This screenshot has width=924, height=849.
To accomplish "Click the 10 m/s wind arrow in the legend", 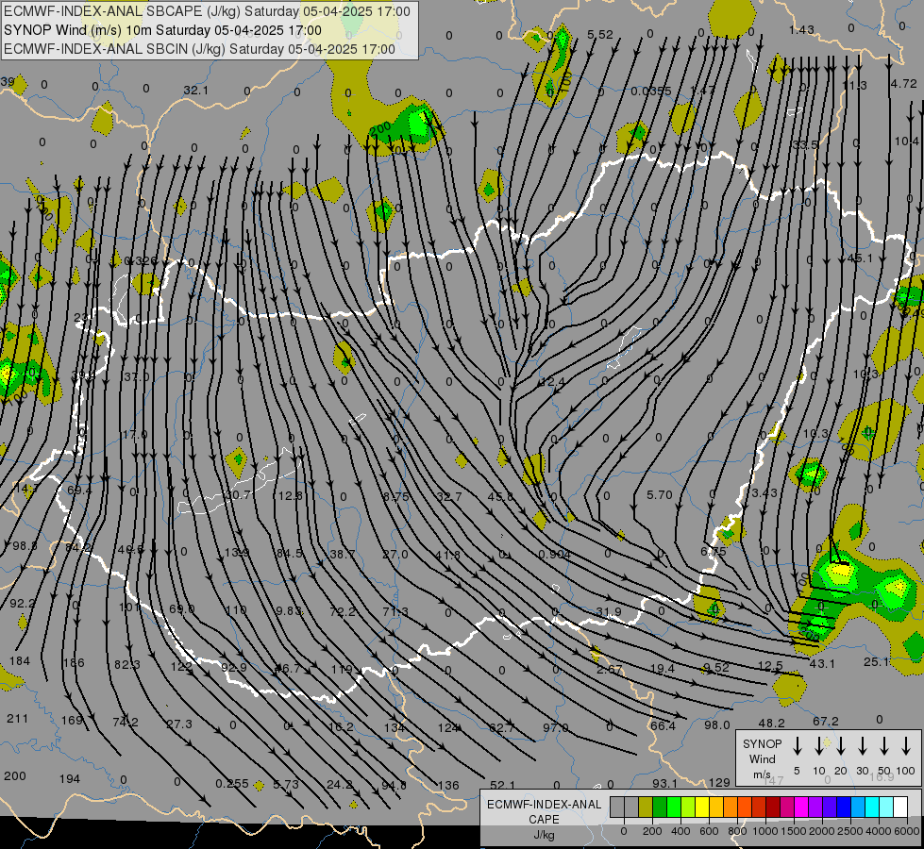I will click(819, 746).
